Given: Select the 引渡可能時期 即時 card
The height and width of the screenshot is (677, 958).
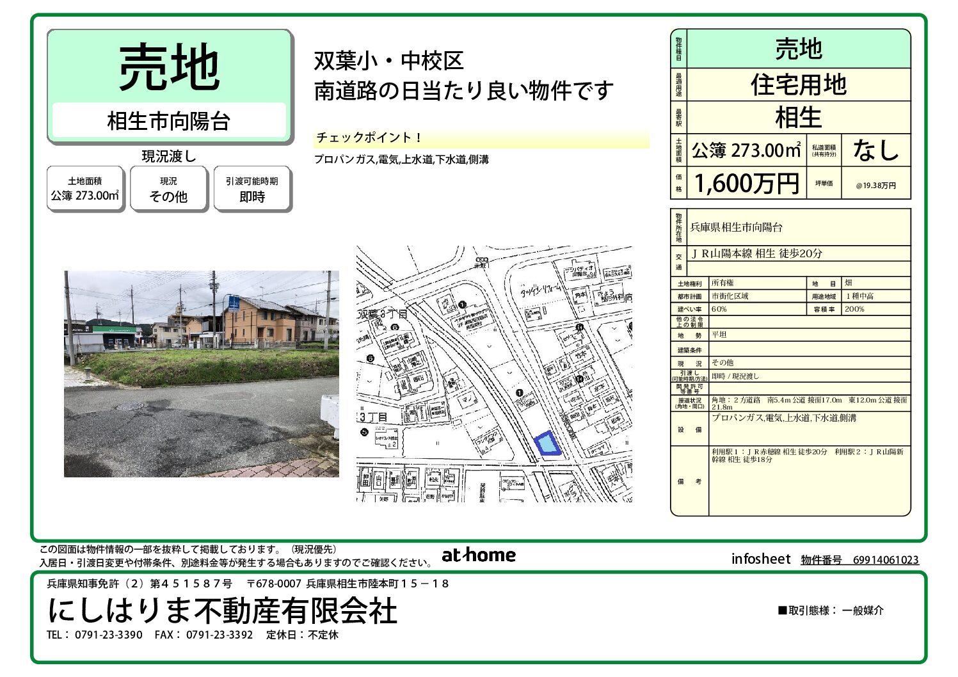Looking at the screenshot, I should (x=252, y=189).
